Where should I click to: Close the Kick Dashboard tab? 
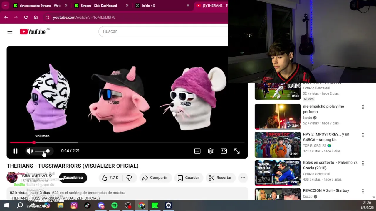click(127, 6)
